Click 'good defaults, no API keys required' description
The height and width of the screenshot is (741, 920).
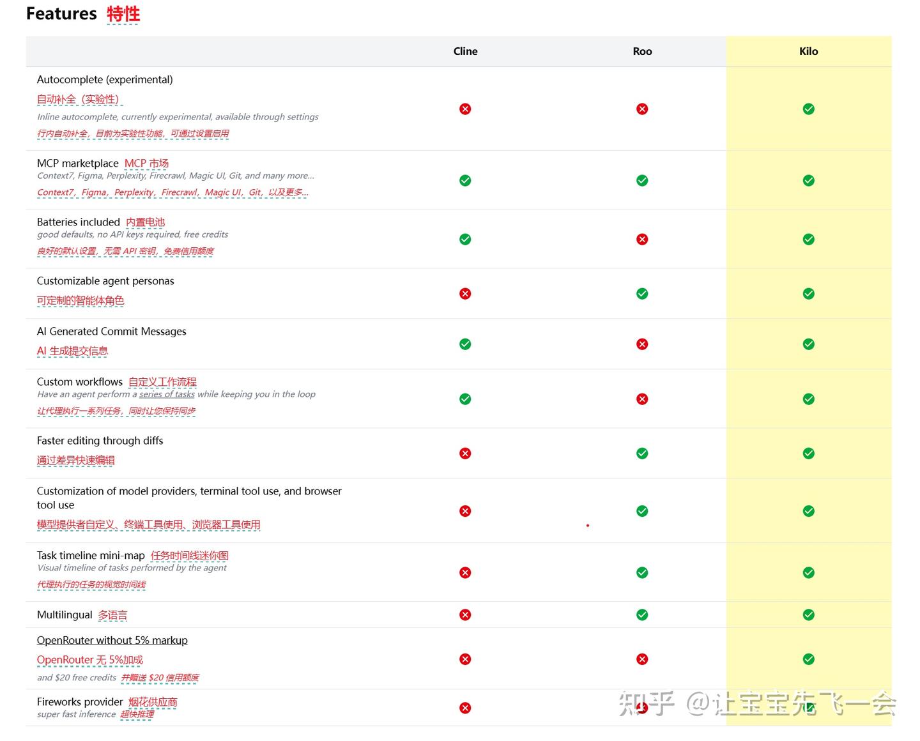pos(132,234)
